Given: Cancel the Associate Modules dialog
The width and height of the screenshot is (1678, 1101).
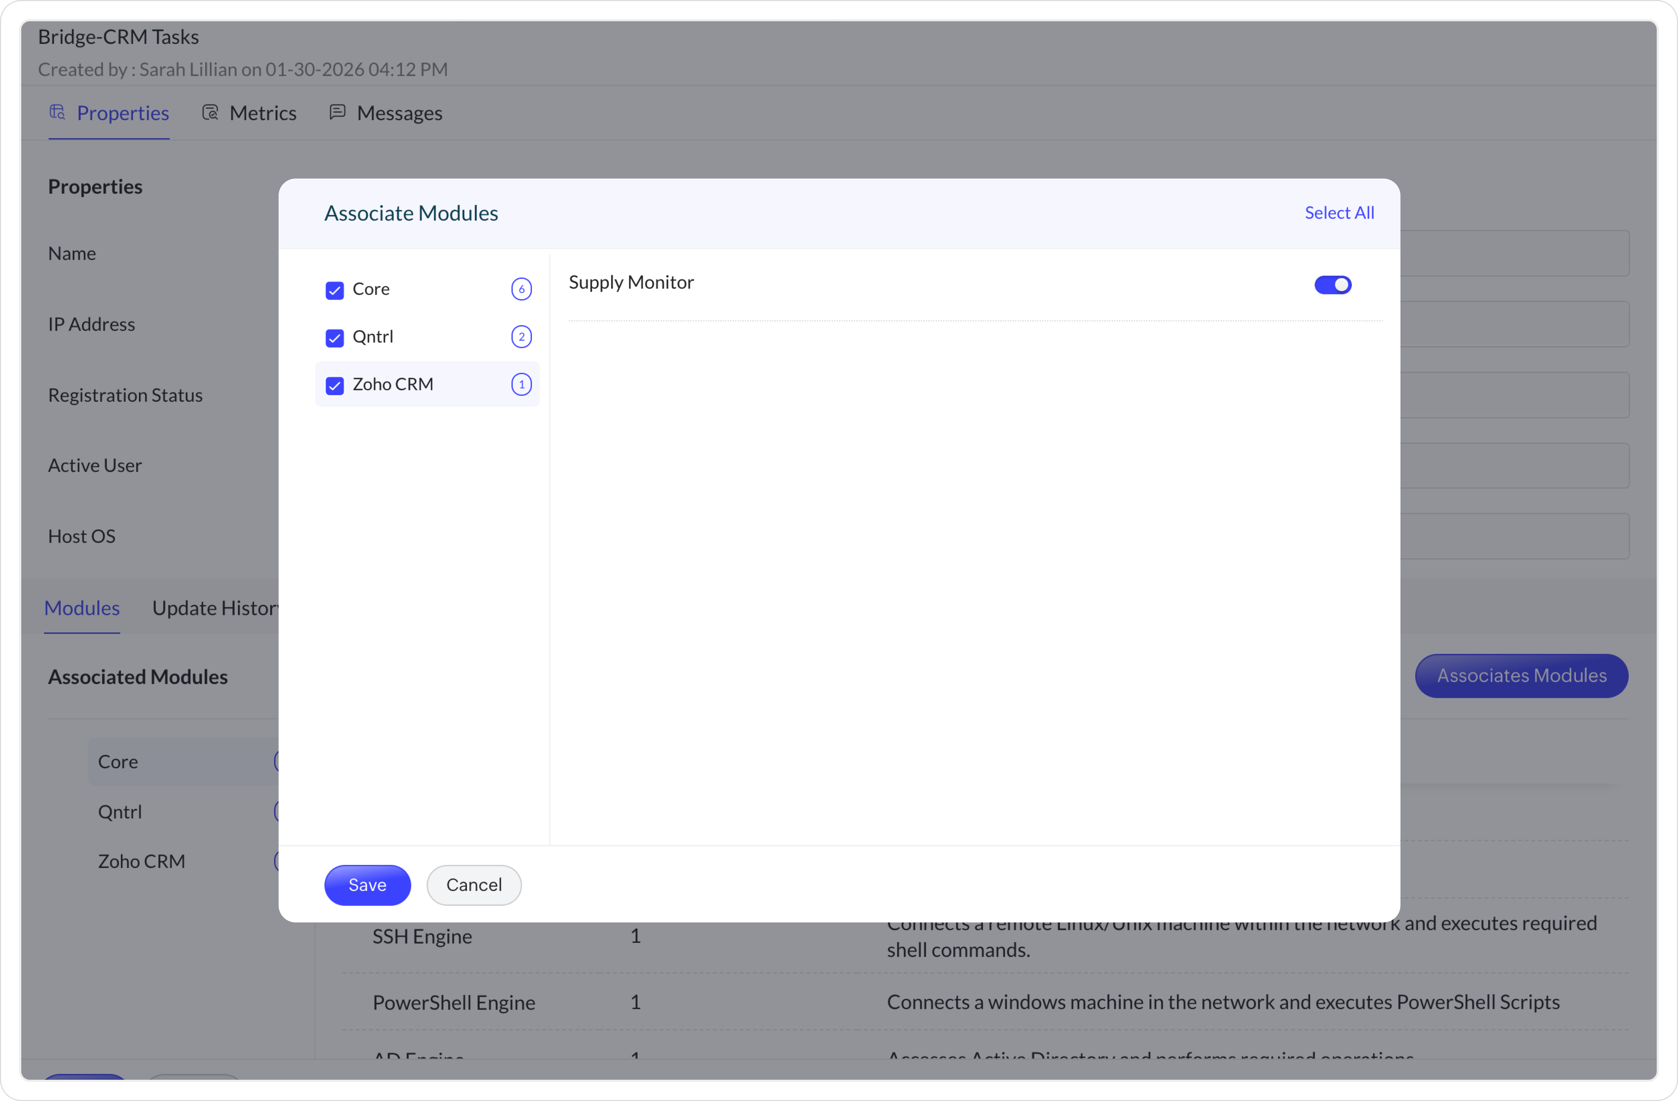Looking at the screenshot, I should point(474,885).
